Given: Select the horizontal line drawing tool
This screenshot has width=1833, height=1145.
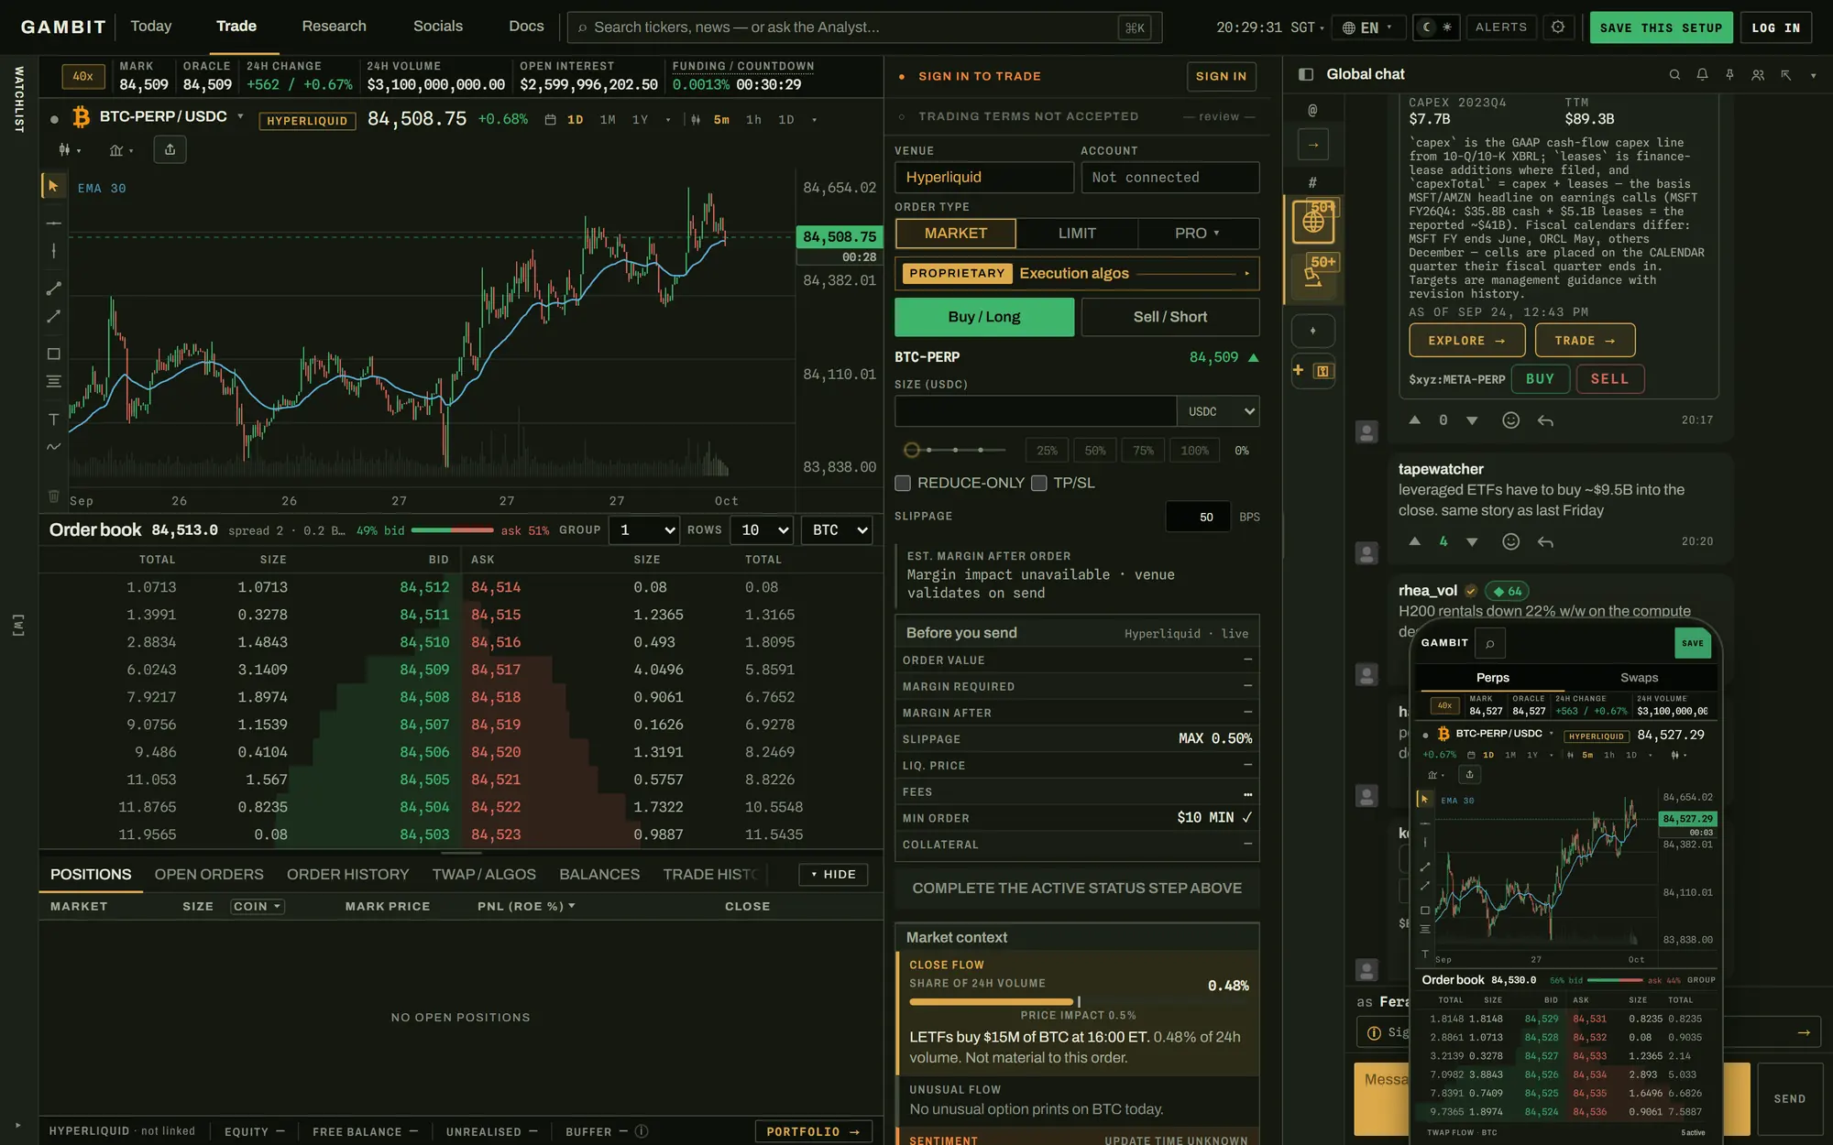Looking at the screenshot, I should (53, 223).
